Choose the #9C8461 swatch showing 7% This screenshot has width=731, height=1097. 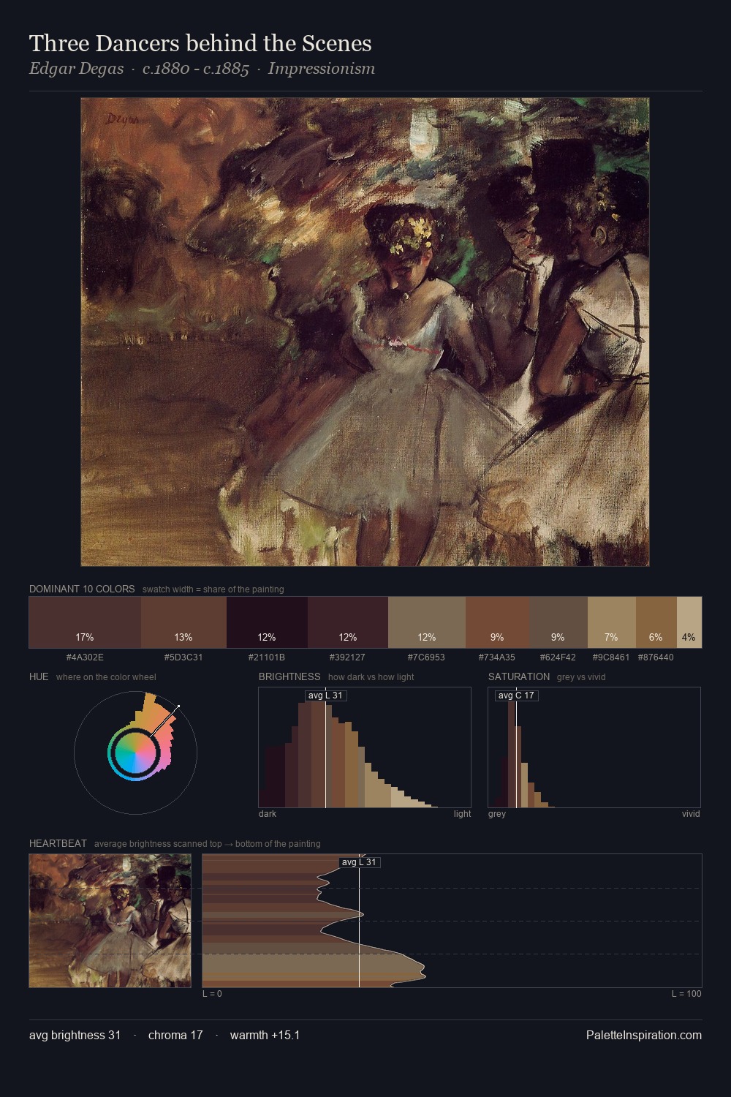click(612, 622)
